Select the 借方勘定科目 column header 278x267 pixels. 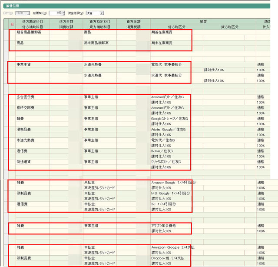pos(33,21)
